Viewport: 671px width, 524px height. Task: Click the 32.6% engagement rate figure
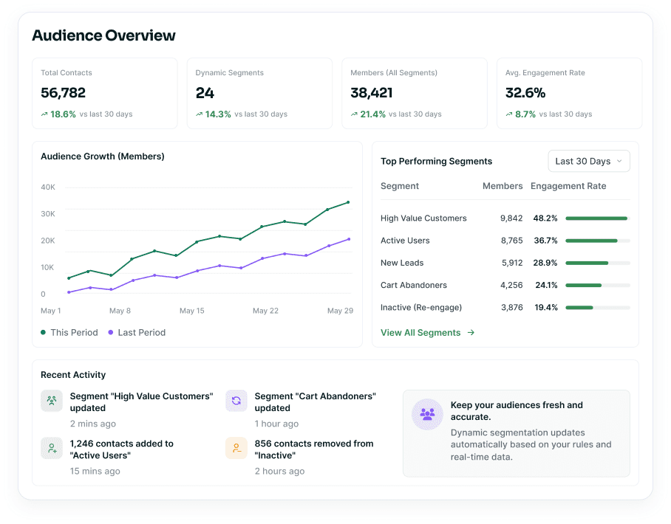pyautogui.click(x=525, y=93)
